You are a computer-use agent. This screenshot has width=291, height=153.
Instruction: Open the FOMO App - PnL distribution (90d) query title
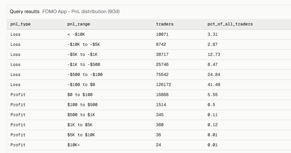pyautogui.click(x=81, y=11)
